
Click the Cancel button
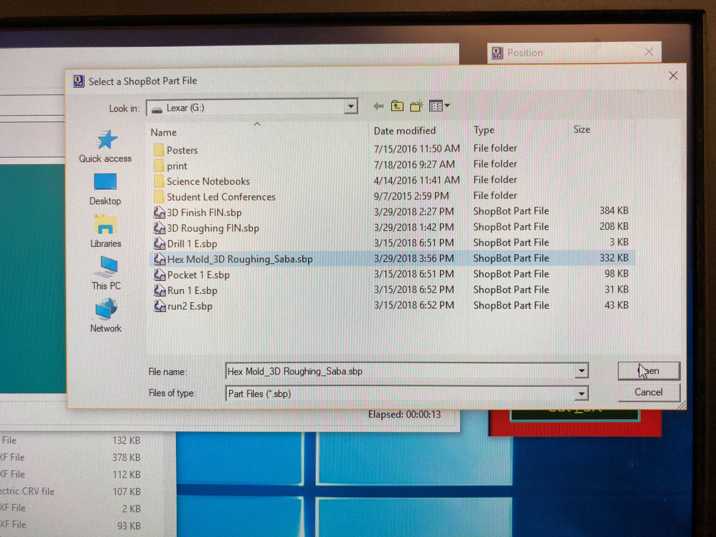649,392
